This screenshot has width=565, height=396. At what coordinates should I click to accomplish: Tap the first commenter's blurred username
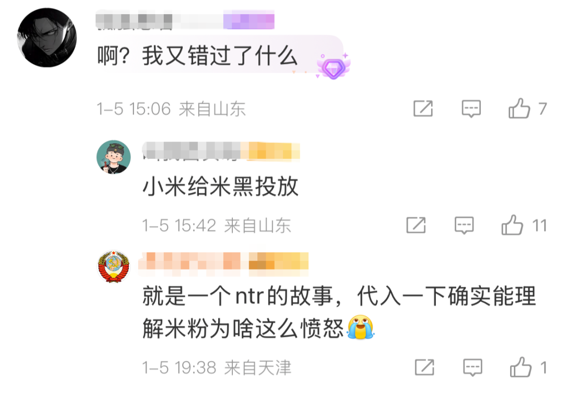[x=134, y=21]
